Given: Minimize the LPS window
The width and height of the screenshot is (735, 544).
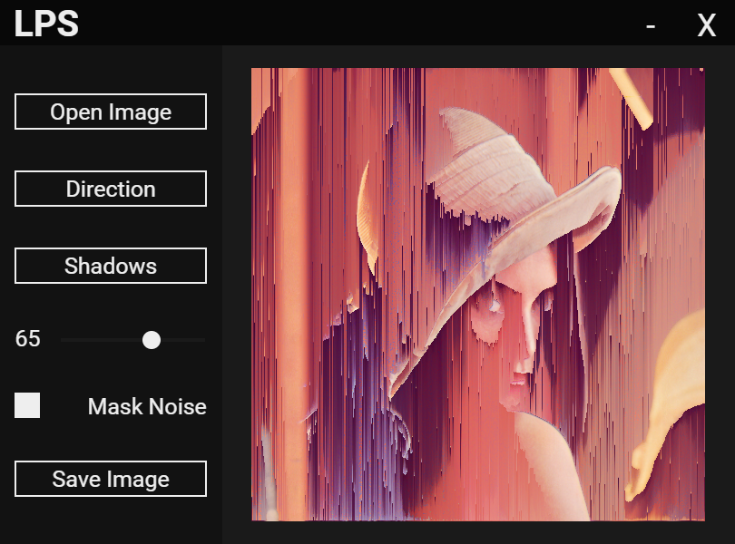Looking at the screenshot, I should coord(650,25).
